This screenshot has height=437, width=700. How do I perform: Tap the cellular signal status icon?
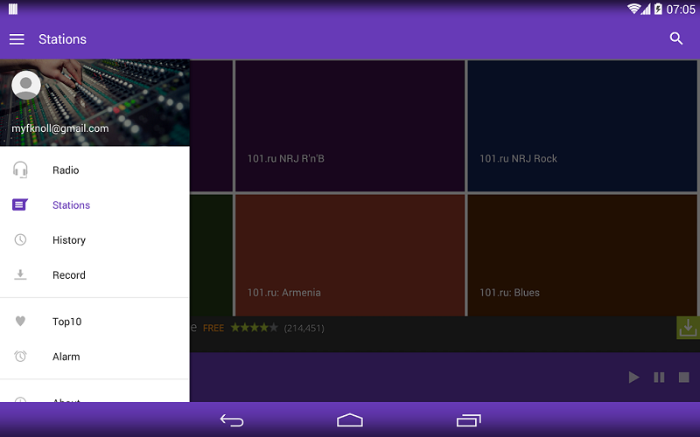point(646,9)
